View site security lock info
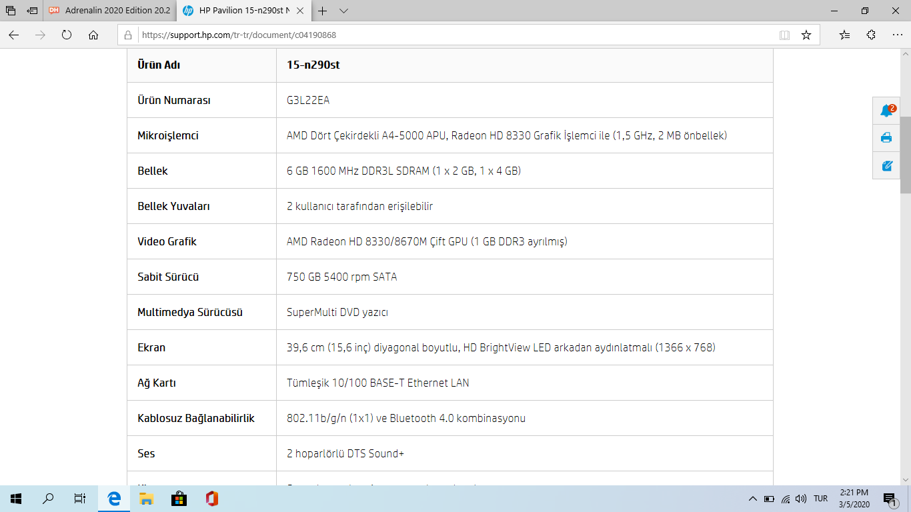Screen dimensions: 911x512 (x=129, y=35)
